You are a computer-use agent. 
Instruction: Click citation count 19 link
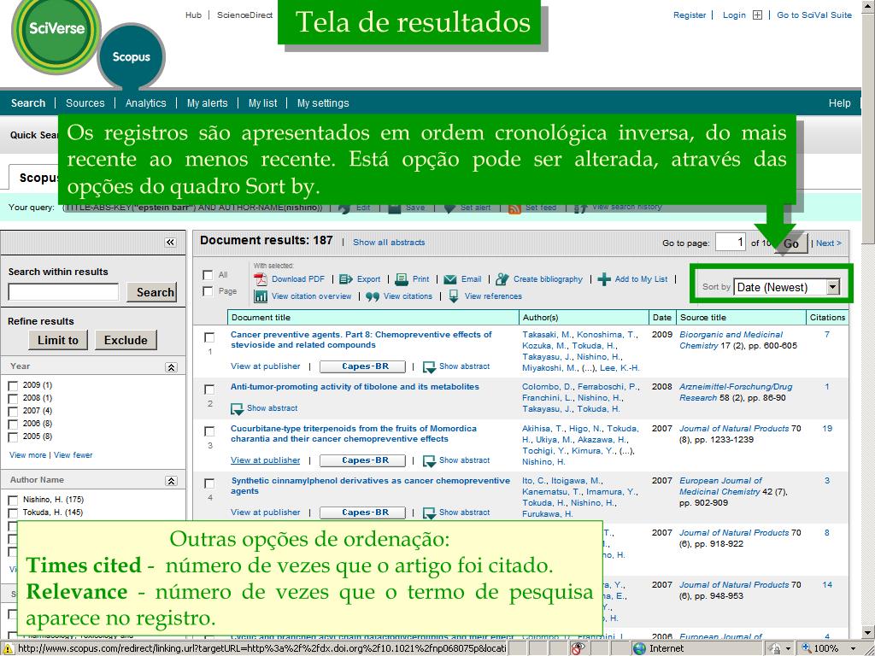pos(827,429)
